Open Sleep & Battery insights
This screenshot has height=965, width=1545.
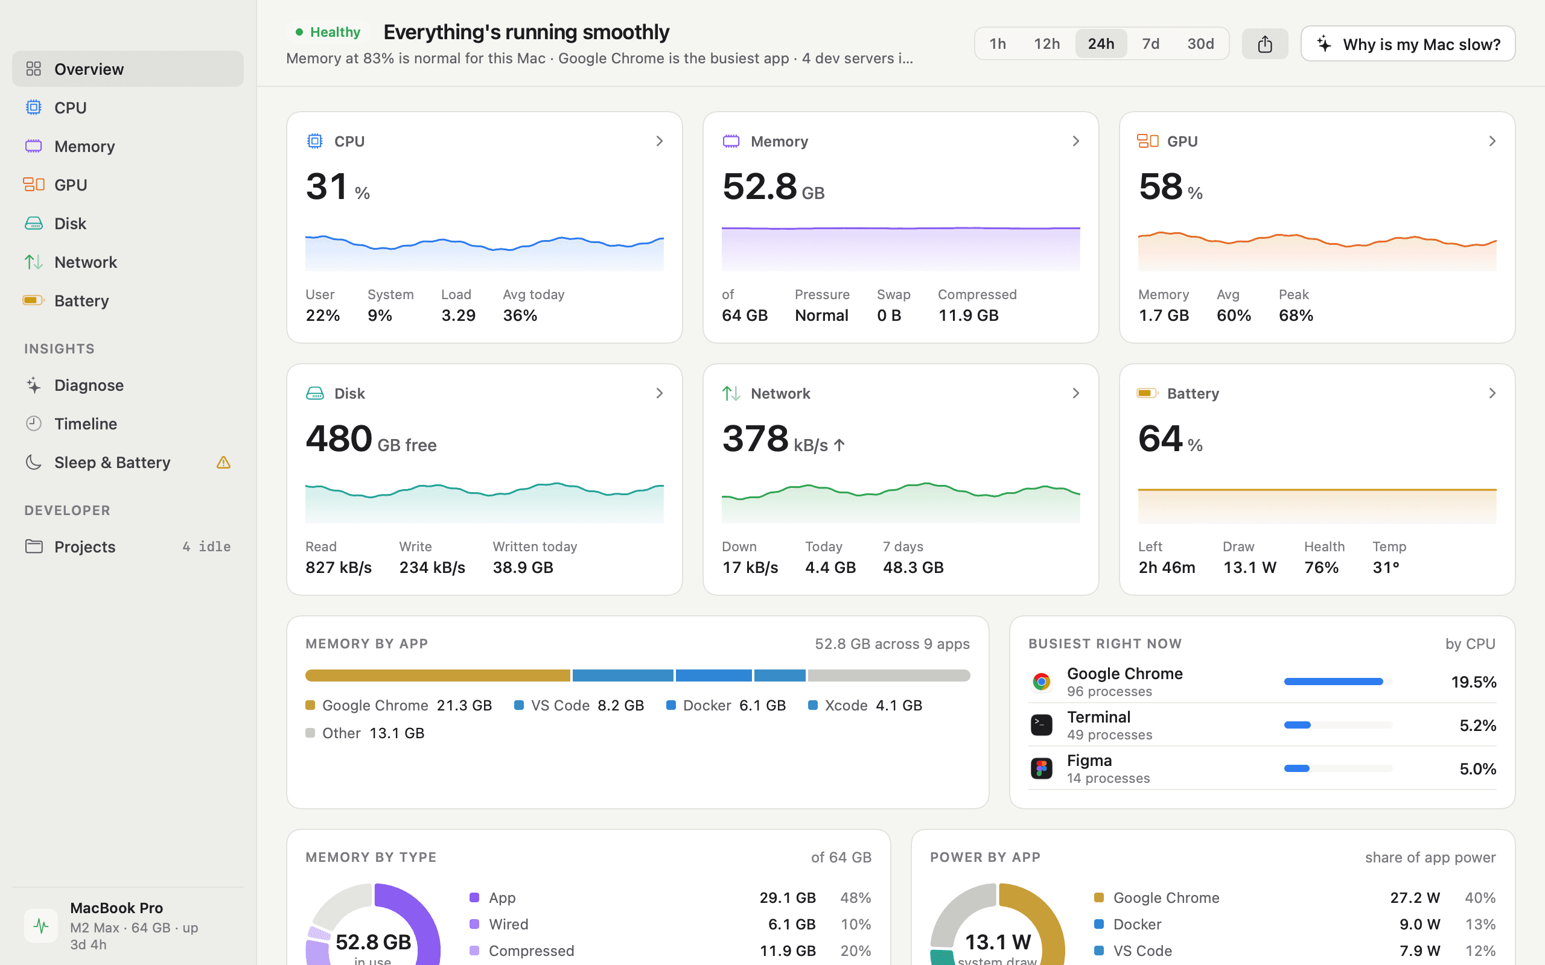pos(128,462)
